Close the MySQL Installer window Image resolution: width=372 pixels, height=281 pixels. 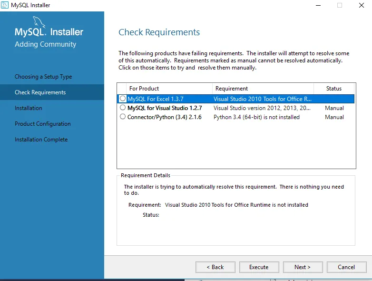pyautogui.click(x=362, y=5)
